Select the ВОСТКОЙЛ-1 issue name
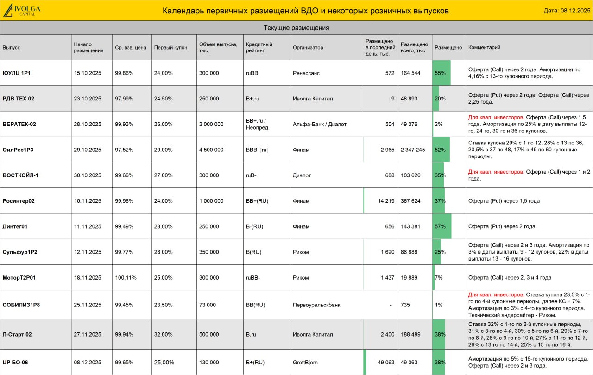The height and width of the screenshot is (375, 593). (x=20, y=175)
